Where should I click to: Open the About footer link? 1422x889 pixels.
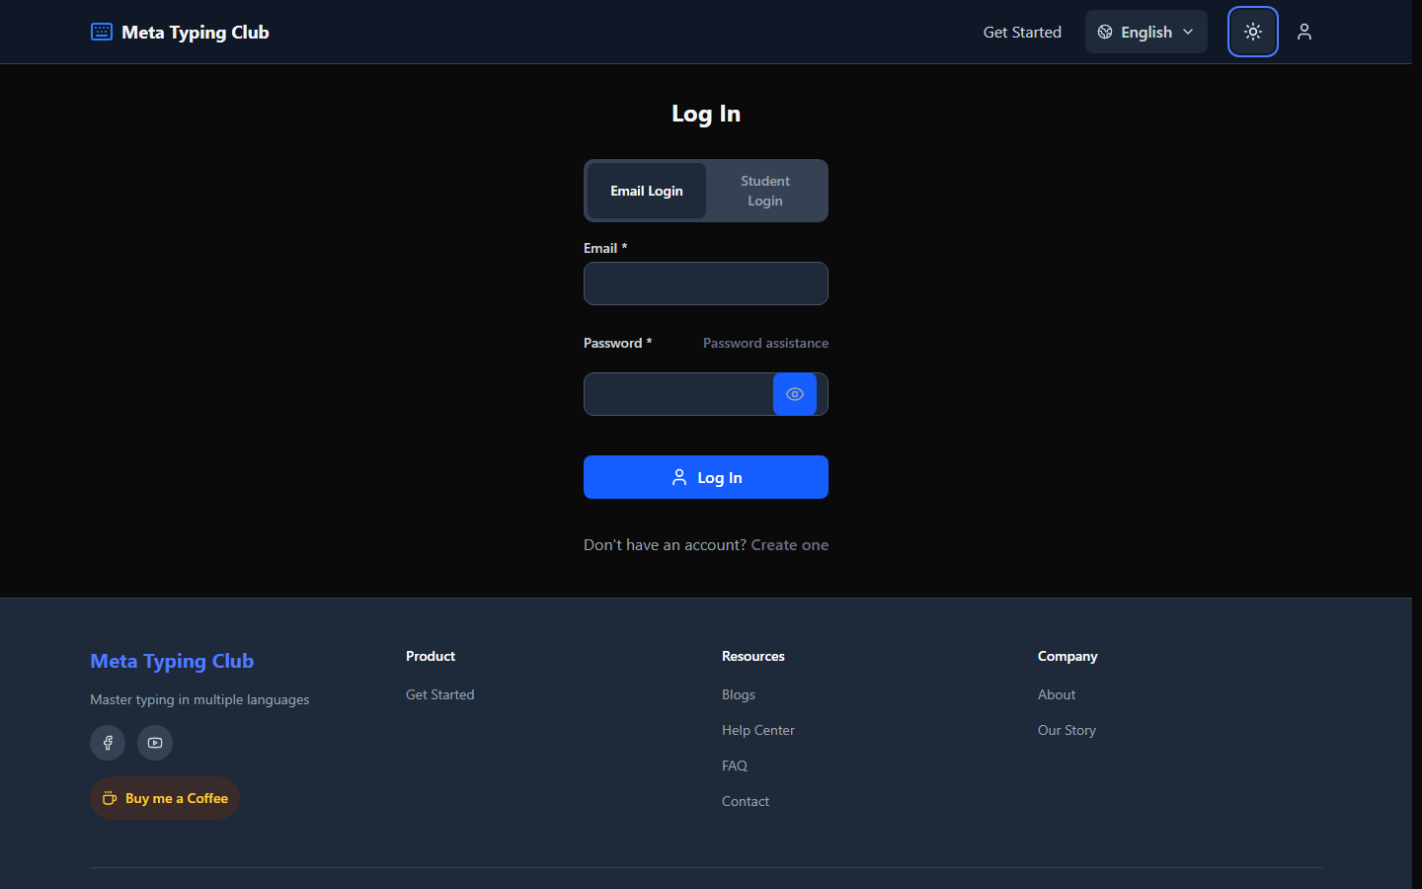pos(1057,694)
